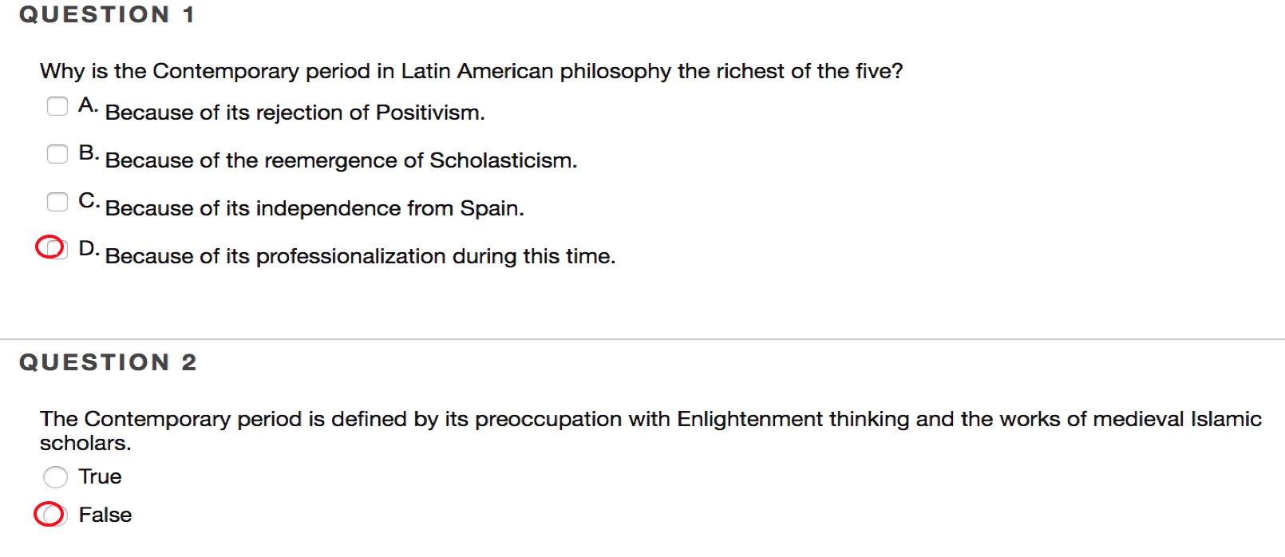Click the letter label "B."
The height and width of the screenshot is (557, 1285).
coord(88,153)
